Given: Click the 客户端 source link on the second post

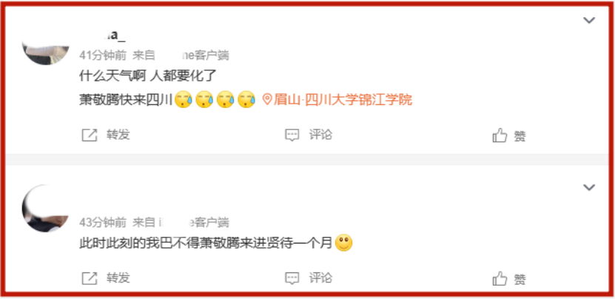Looking at the screenshot, I should [x=194, y=223].
